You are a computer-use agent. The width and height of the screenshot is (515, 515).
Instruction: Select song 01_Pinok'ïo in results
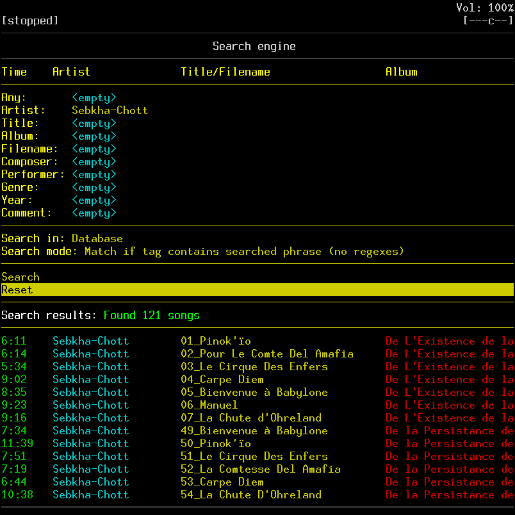point(216,341)
